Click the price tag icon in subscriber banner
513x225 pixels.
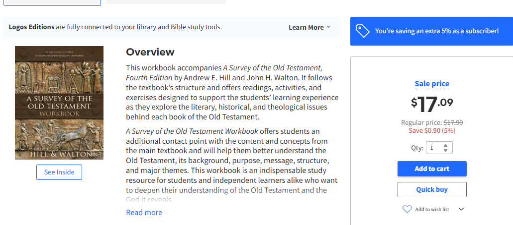pyautogui.click(x=362, y=31)
